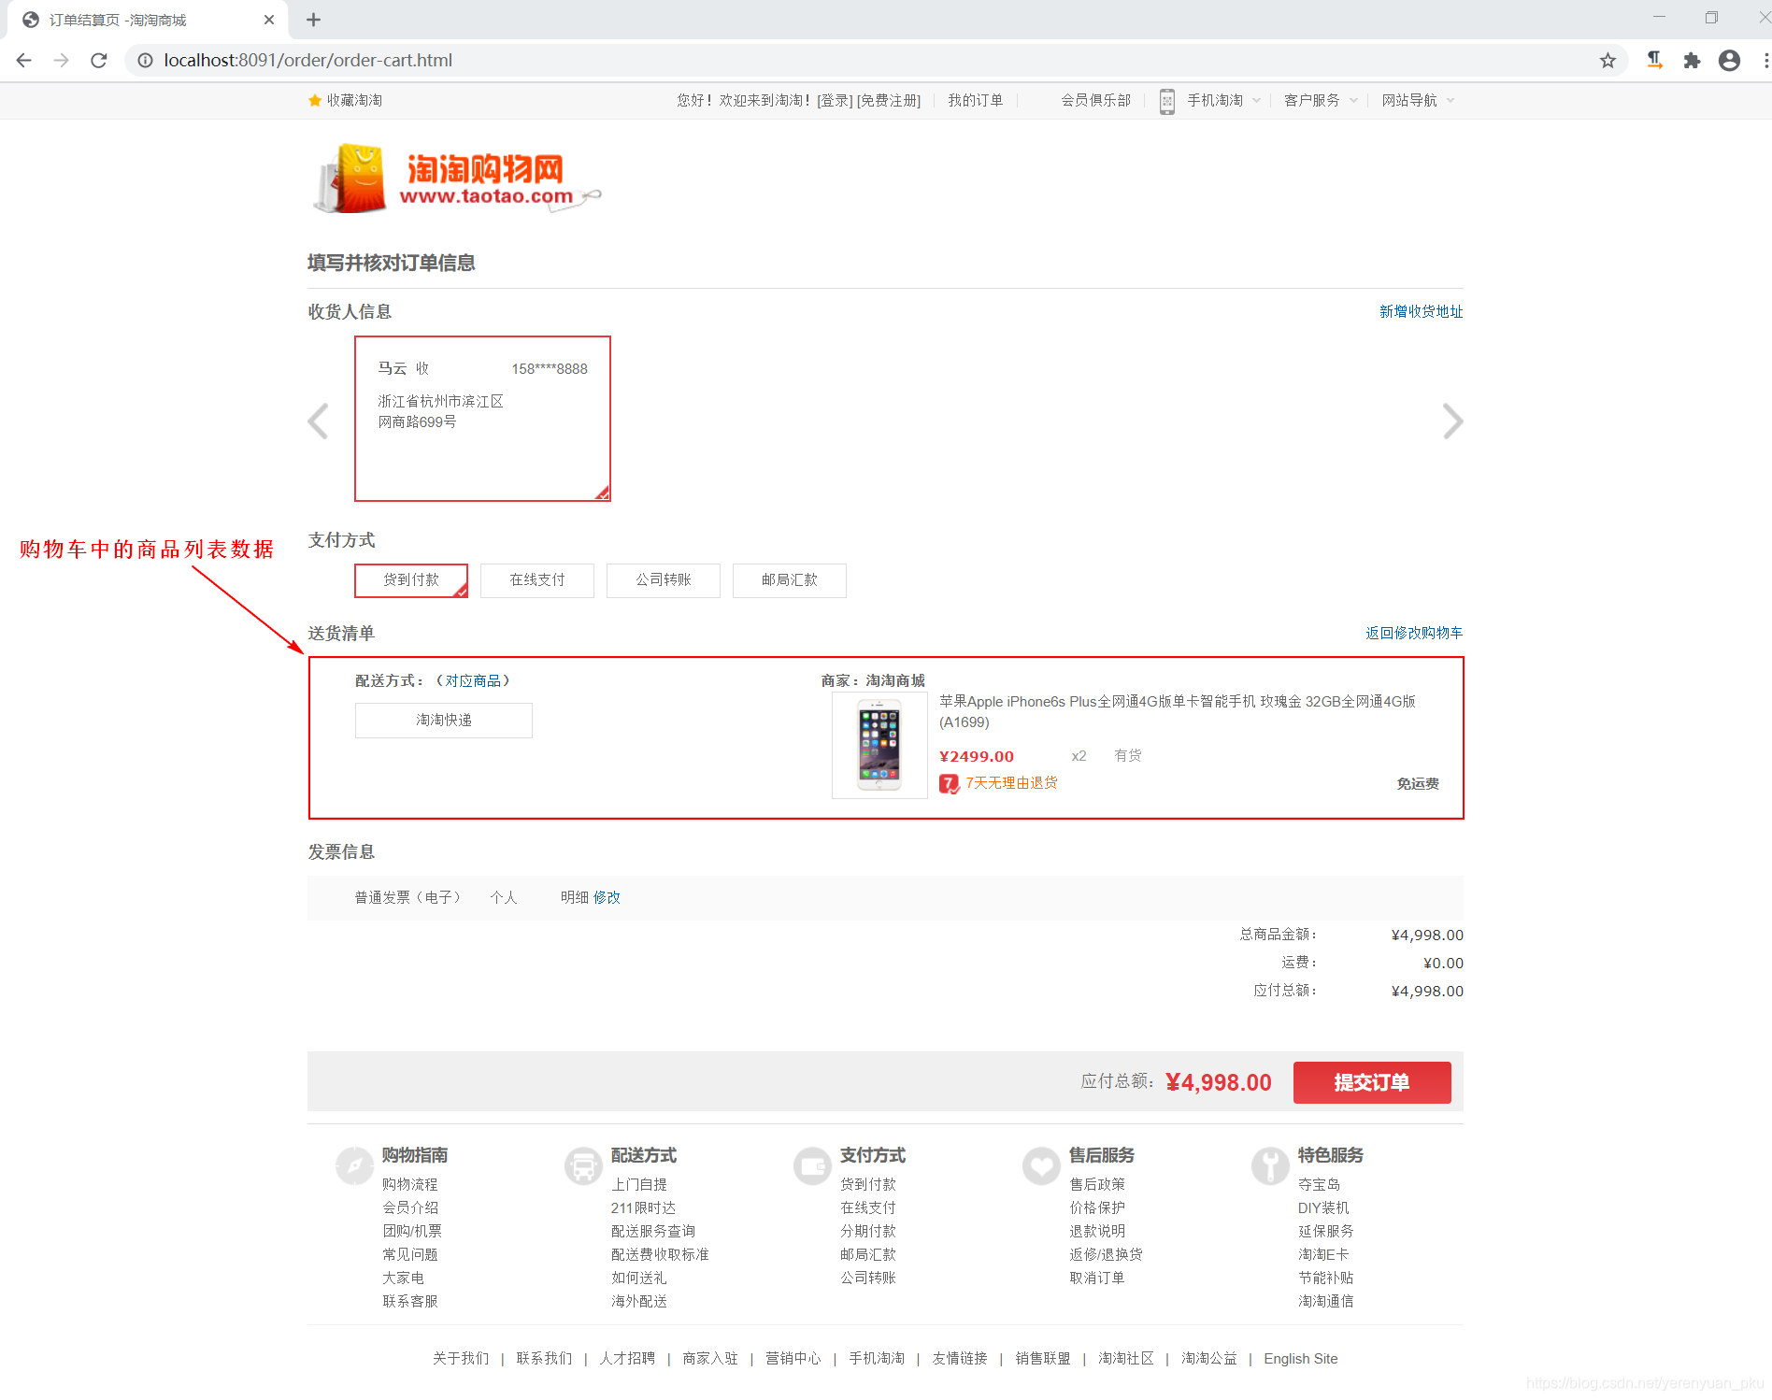Image resolution: width=1772 pixels, height=1400 pixels.
Task: Open 关于我们 bottom link
Action: [461, 1359]
